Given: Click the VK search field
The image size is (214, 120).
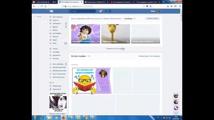Looking at the screenshot, I should (x=82, y=11).
